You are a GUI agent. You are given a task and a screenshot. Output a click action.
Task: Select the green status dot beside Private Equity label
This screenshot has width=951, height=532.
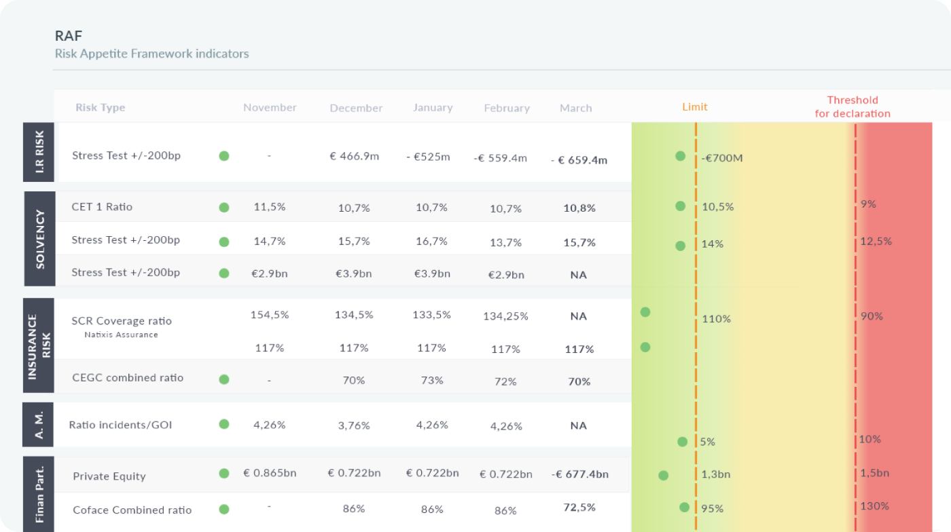224,474
